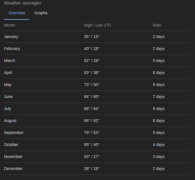Click February's '2 days' rain value

159,49
